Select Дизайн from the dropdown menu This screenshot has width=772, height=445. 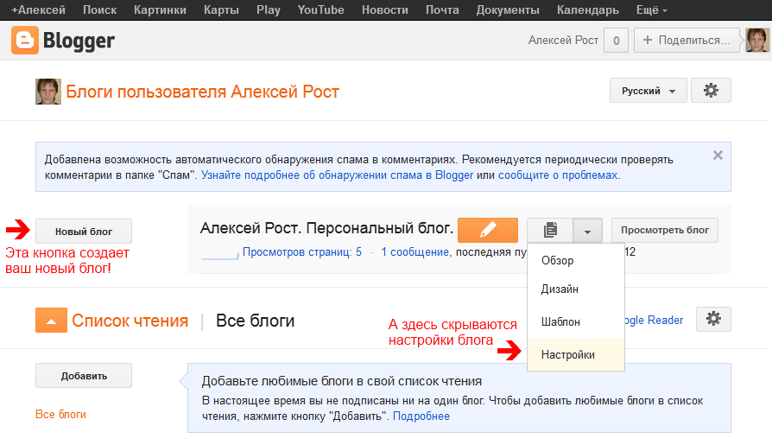click(x=576, y=289)
